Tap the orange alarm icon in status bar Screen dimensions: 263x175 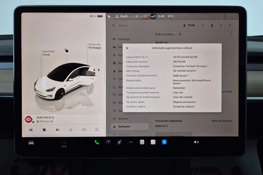coord(145,16)
